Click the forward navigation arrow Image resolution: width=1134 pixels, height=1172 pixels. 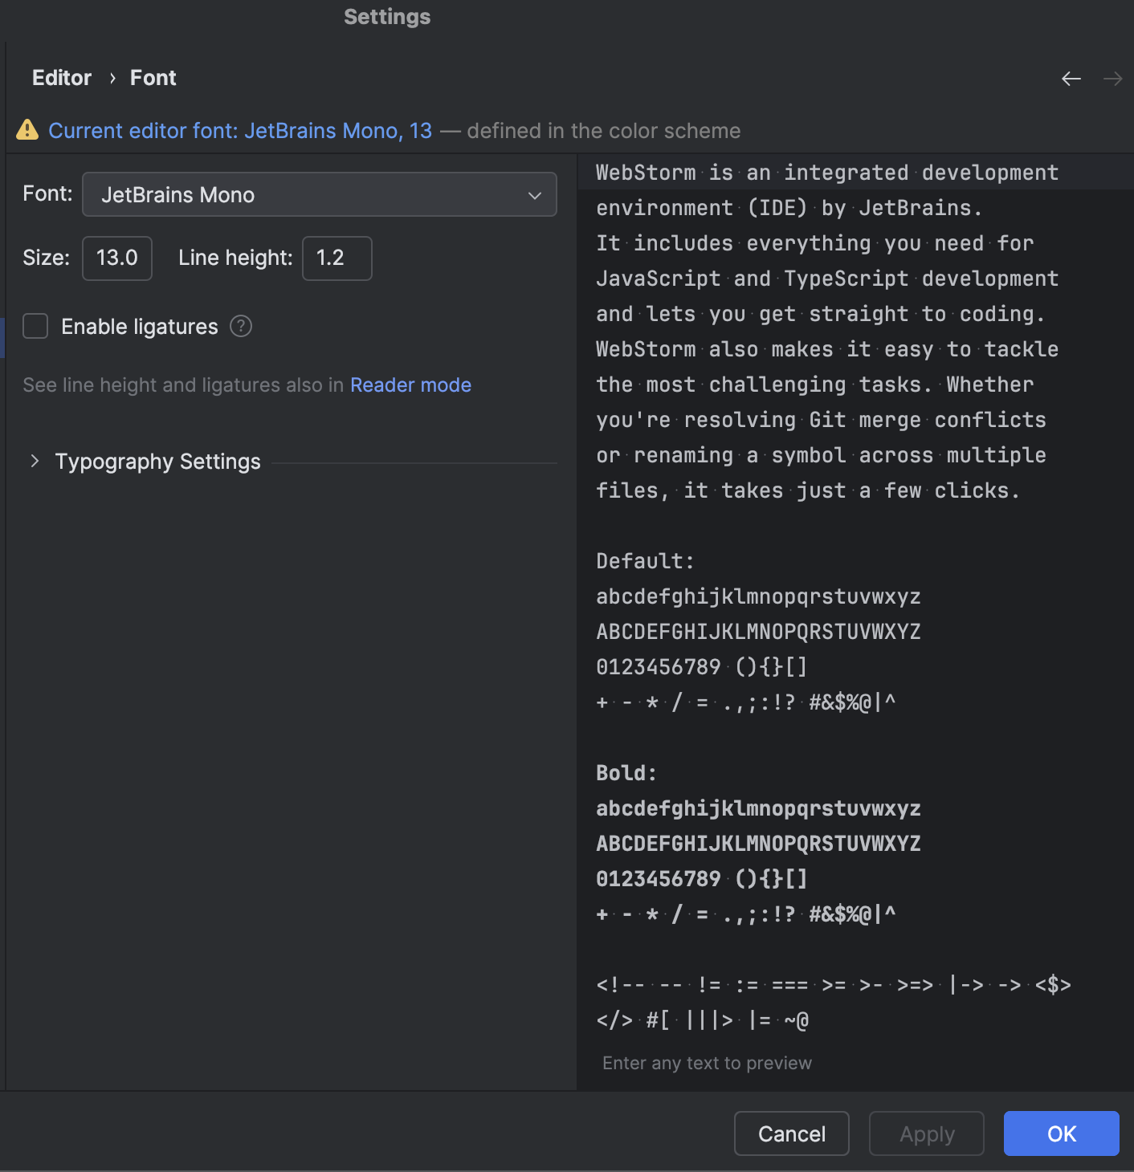1112,79
